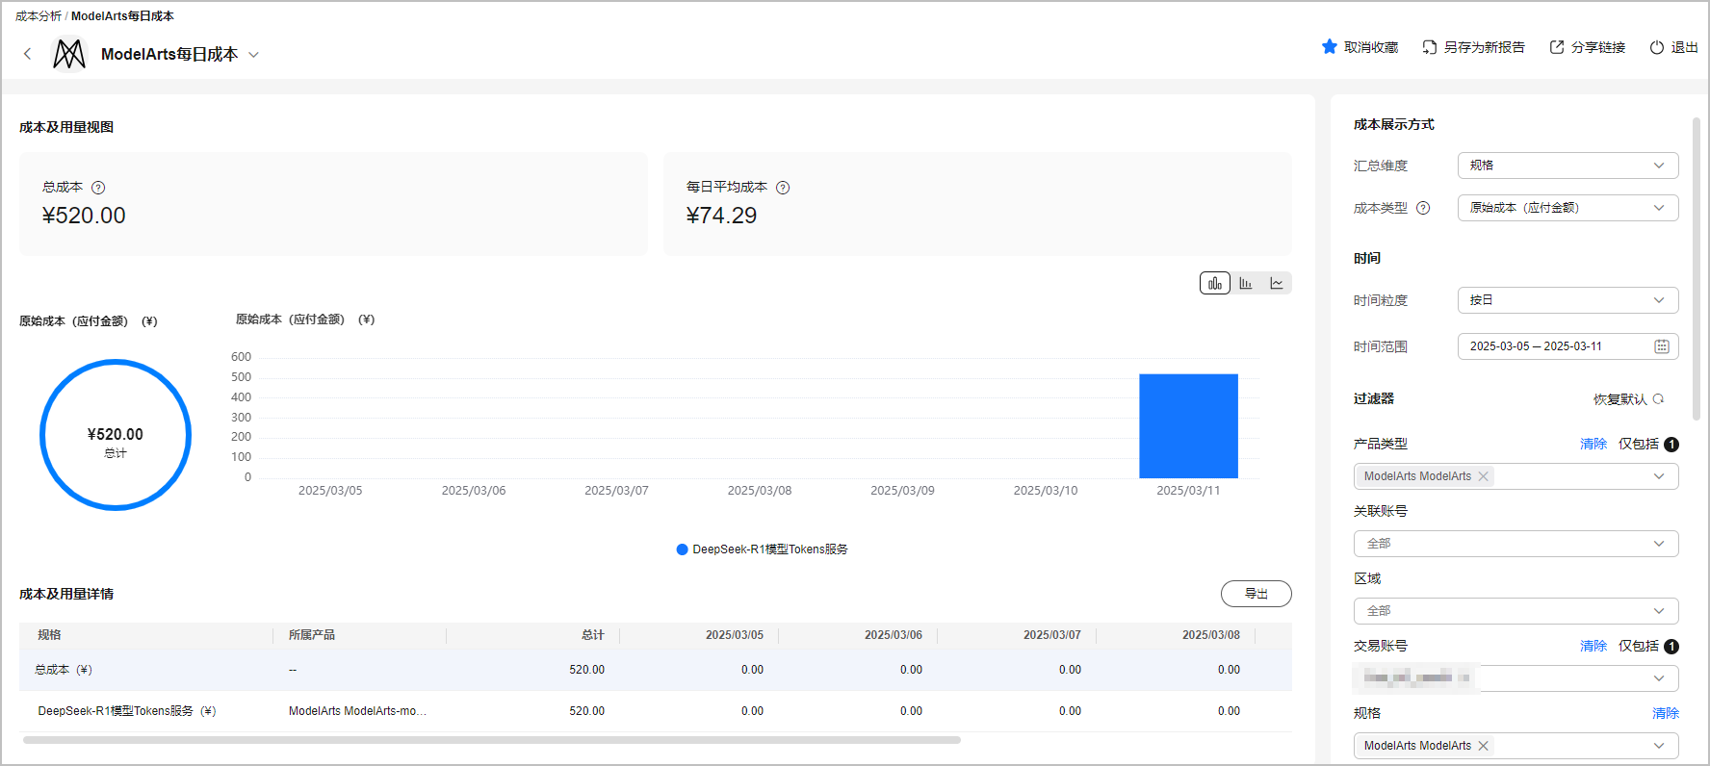Viewport: 1710px width, 766px height.
Task: Click 分享链接
Action: pos(1598,47)
